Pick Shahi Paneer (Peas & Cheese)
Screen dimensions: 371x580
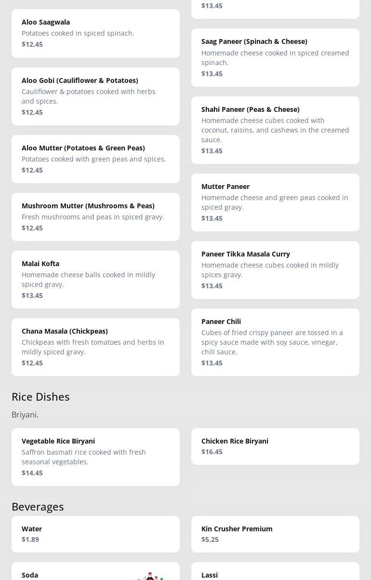coord(275,130)
